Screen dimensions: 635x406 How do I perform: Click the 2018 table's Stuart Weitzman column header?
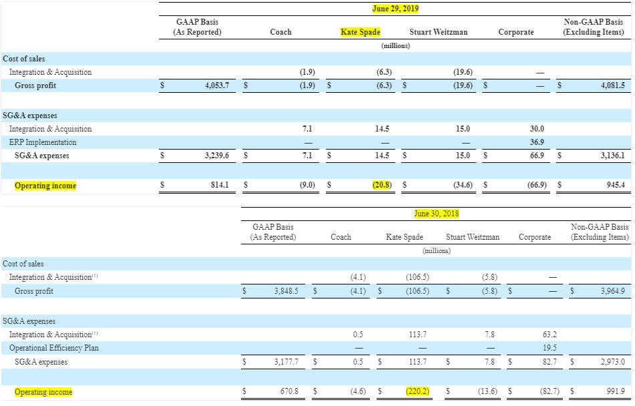[473, 237]
